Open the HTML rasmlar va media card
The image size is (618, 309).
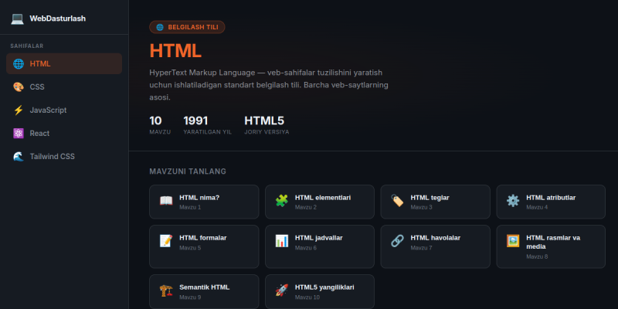point(551,246)
